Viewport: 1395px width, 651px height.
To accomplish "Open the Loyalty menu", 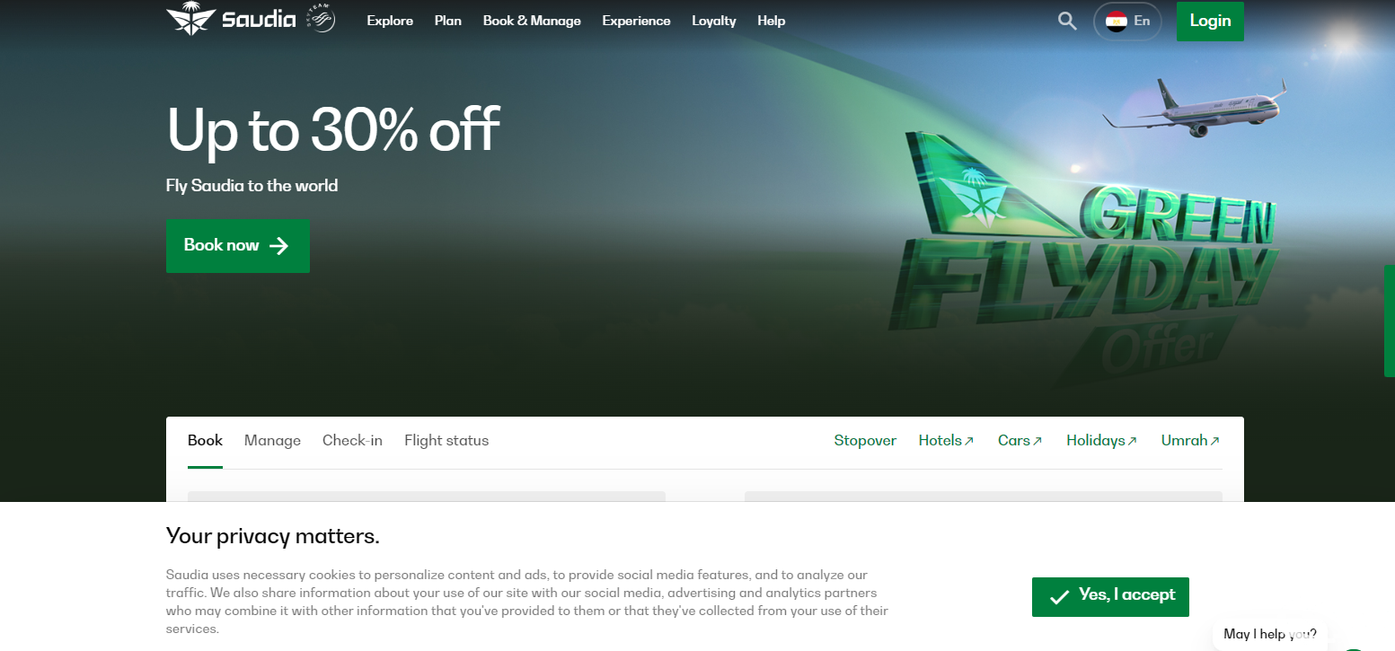I will pyautogui.click(x=714, y=21).
